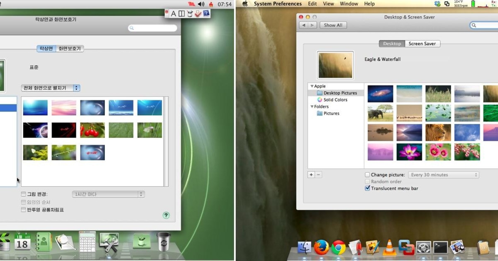The image size is (498, 261).
Task: Click the speaker volume icon in Red Star
Action: pos(201,4)
